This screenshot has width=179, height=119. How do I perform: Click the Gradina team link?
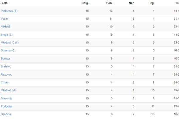click(x=6, y=114)
